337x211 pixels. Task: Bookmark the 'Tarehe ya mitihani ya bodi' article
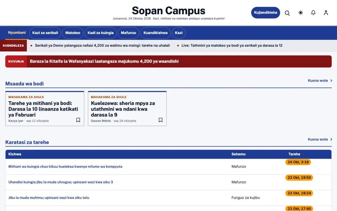(x=78, y=120)
